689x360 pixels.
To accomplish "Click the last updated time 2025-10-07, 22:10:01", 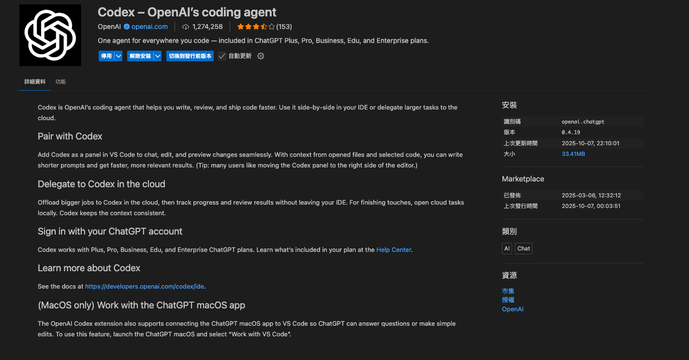I will (590, 143).
